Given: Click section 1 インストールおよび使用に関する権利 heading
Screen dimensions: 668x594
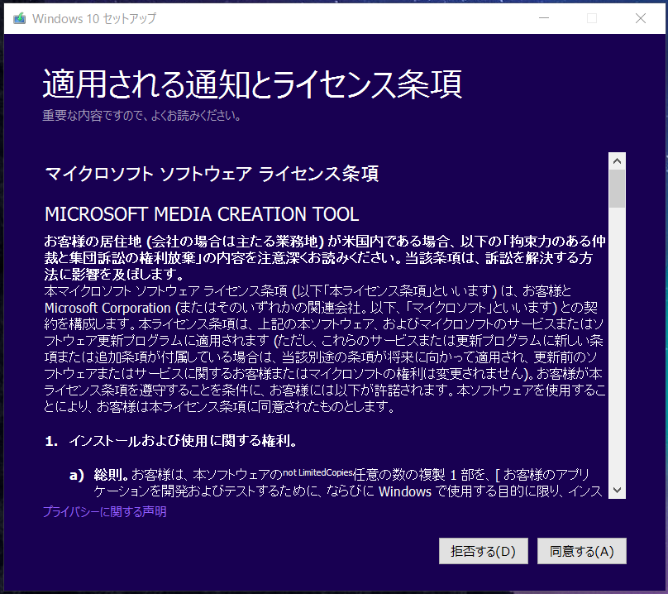Looking at the screenshot, I should coord(182,440).
